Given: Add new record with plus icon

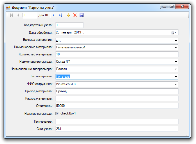Looking at the screenshot, I should (x=69, y=15).
